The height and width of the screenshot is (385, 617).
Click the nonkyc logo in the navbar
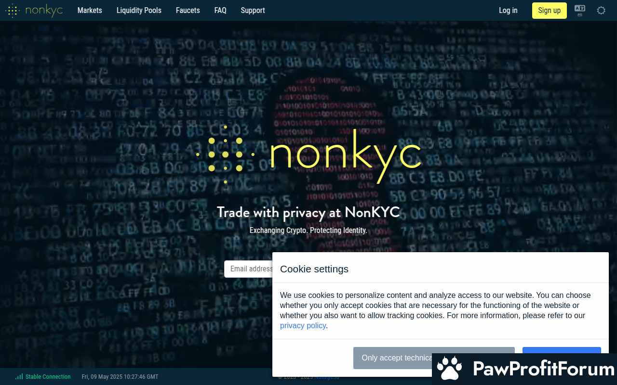34,10
